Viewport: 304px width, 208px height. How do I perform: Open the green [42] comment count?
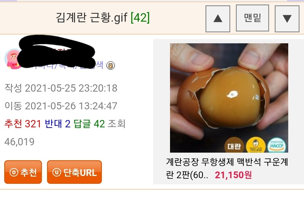(140, 18)
